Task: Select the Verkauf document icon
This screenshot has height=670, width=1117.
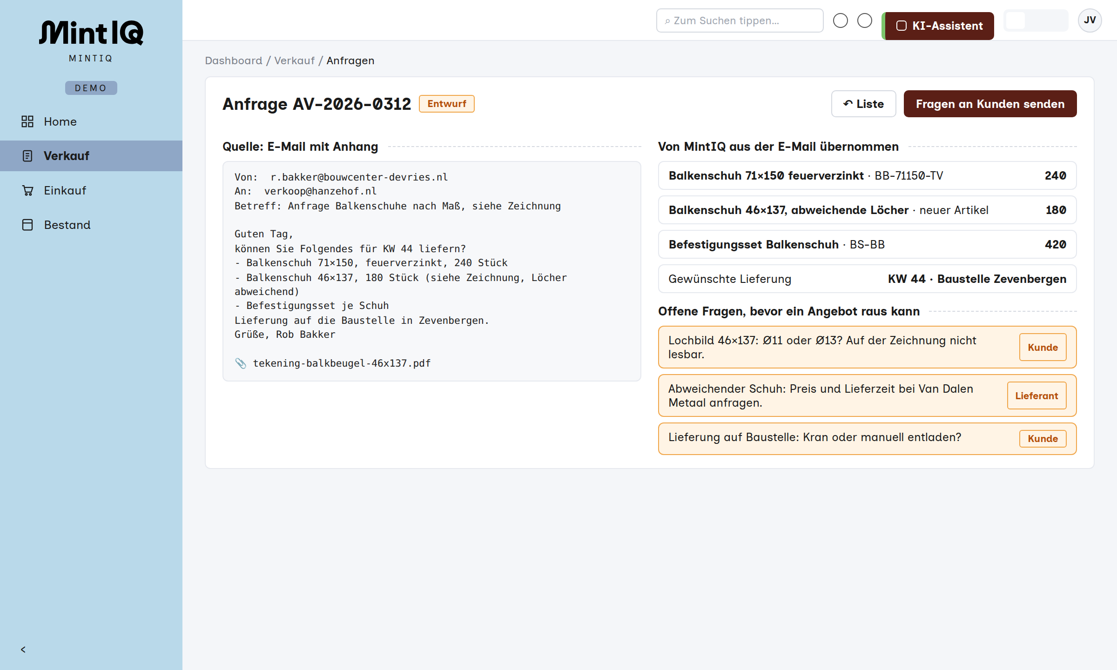Action: click(27, 156)
